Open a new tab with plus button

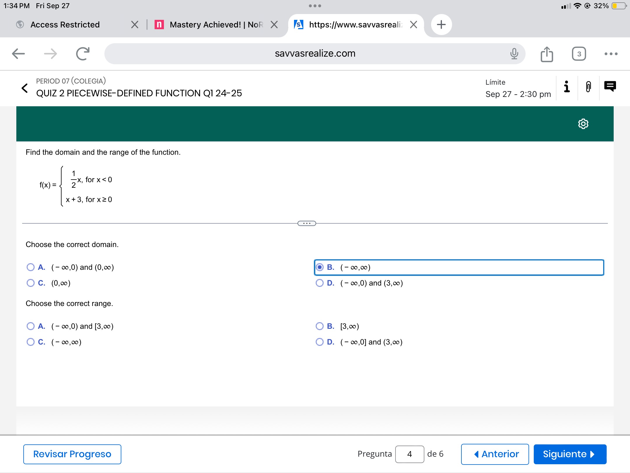pos(441,25)
